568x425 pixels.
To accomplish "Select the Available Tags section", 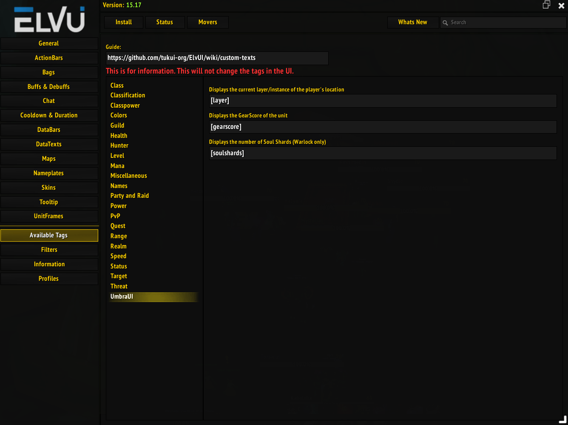I will click(x=49, y=235).
